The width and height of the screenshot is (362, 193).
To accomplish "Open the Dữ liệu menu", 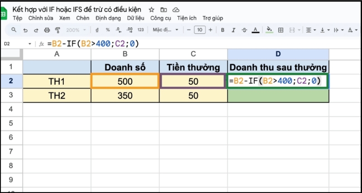I will pyautogui.click(x=135, y=18).
